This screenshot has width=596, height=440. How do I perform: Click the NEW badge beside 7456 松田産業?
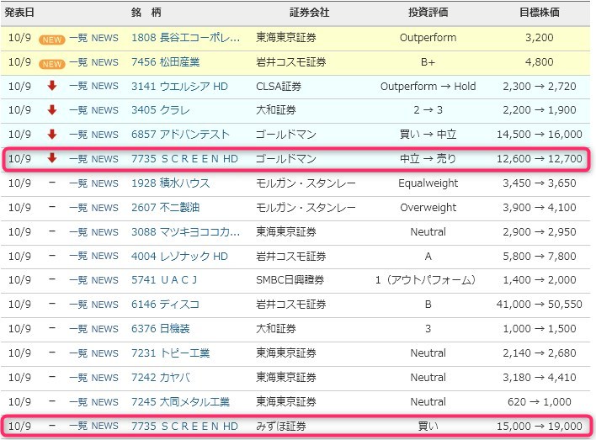(x=52, y=62)
